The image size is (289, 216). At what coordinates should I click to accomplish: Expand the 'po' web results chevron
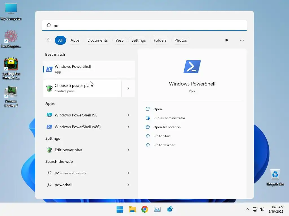coord(128,173)
